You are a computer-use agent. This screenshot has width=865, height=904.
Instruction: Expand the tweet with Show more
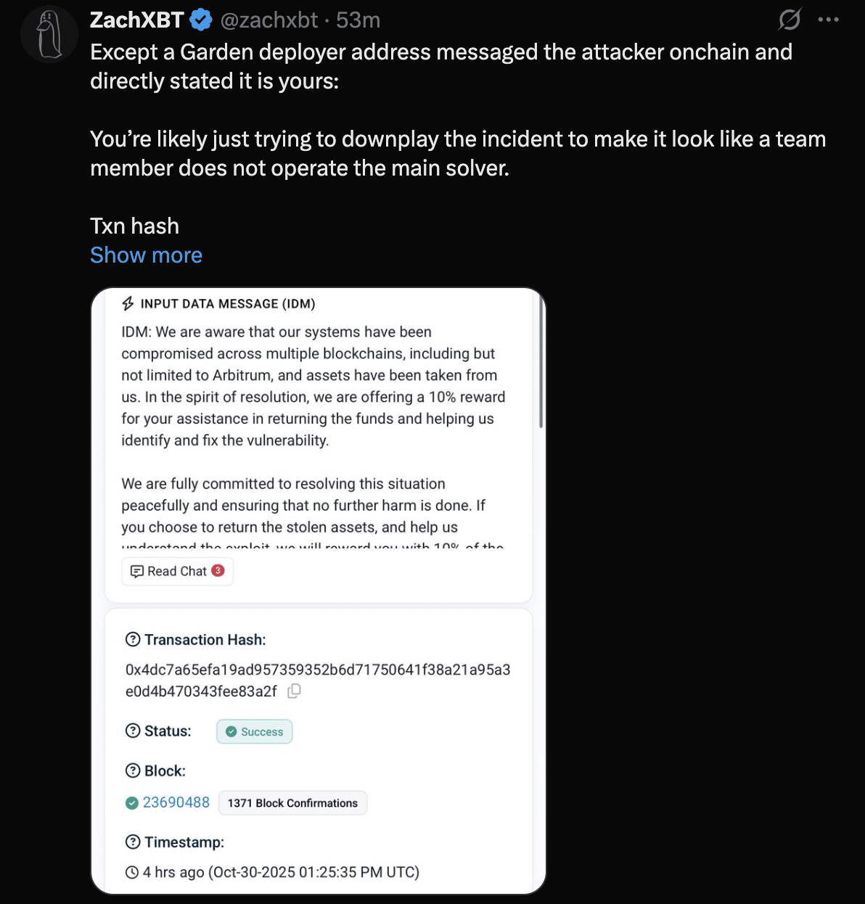pyautogui.click(x=146, y=255)
